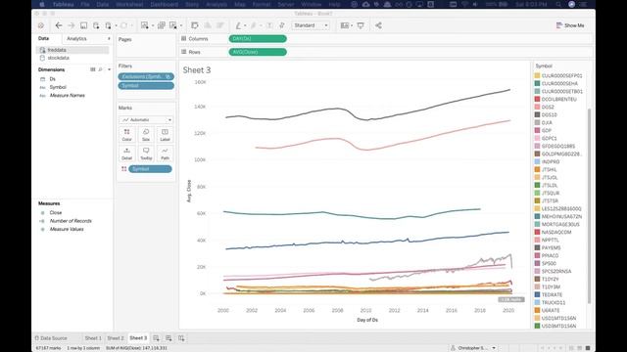627x352 pixels.
Task: Click the Undo back arrow
Action: (59, 25)
